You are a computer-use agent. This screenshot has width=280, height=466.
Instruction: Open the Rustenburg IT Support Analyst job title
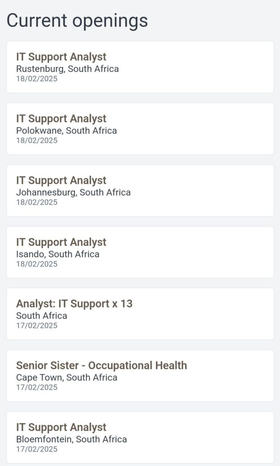click(61, 57)
